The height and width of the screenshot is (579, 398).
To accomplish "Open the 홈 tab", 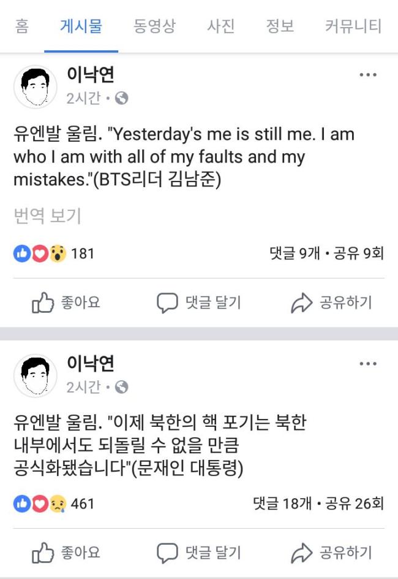I will pos(22,26).
